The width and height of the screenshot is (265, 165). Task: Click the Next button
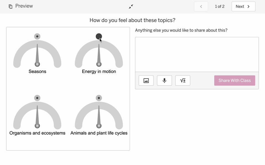point(243,6)
